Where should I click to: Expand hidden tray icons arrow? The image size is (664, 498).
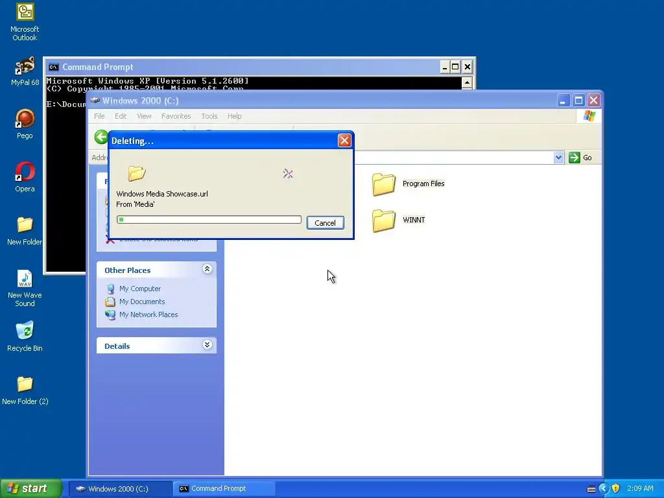604,489
